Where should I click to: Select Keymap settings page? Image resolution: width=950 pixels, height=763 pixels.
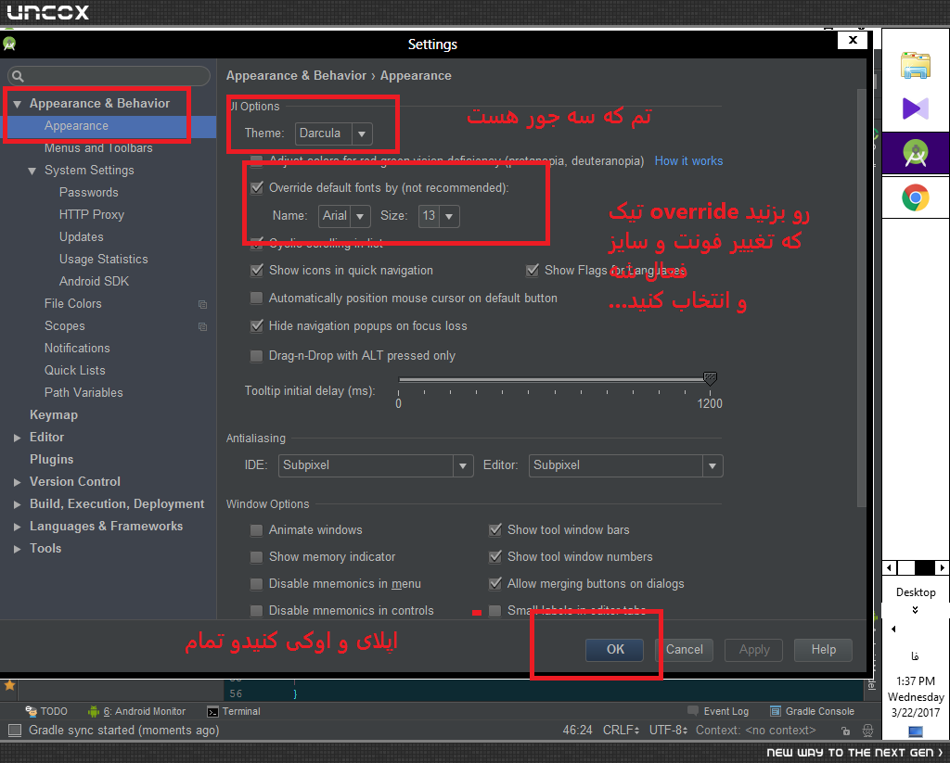pyautogui.click(x=53, y=414)
